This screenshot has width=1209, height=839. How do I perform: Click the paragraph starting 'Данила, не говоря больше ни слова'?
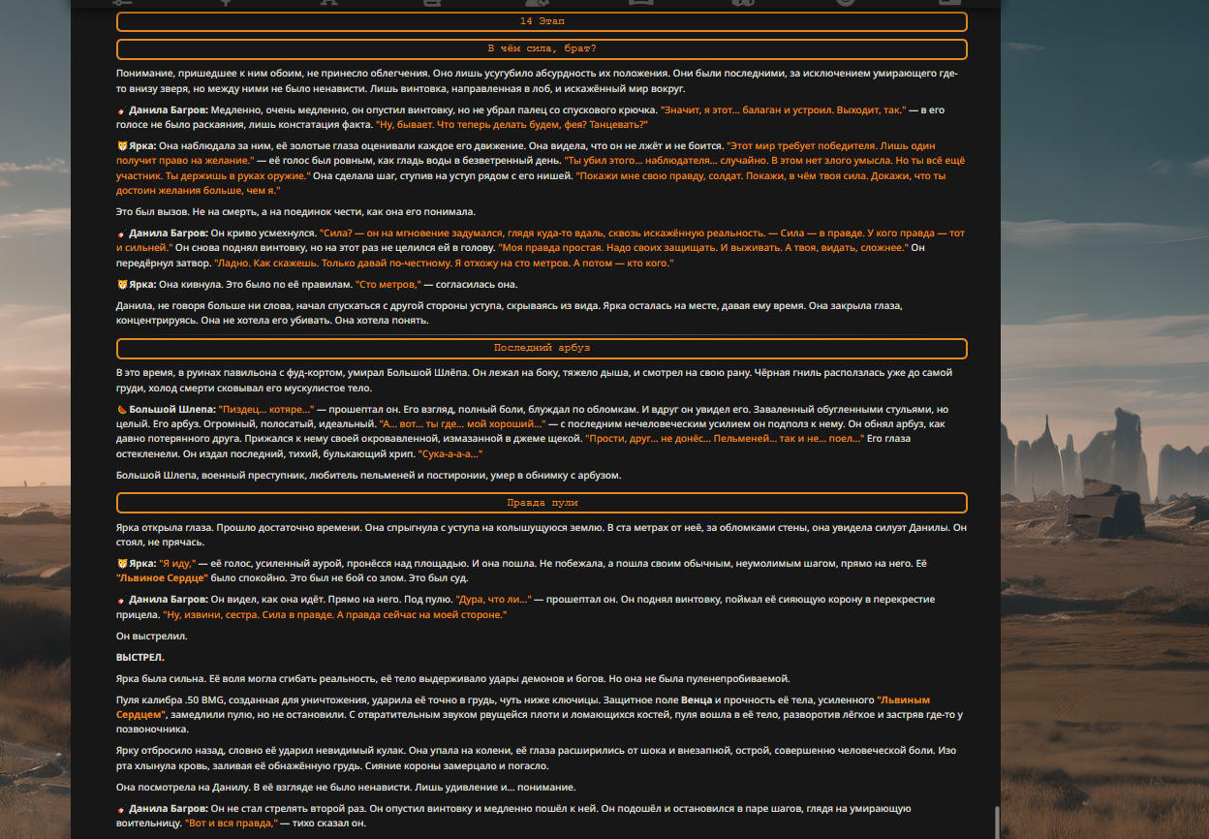pyautogui.click(x=510, y=312)
